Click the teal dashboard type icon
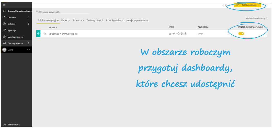This screenshot has width=273, height=128. coord(38,34)
